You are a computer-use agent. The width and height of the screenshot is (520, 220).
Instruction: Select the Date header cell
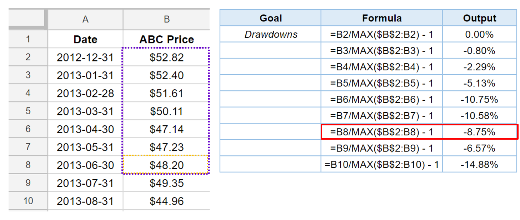point(85,39)
